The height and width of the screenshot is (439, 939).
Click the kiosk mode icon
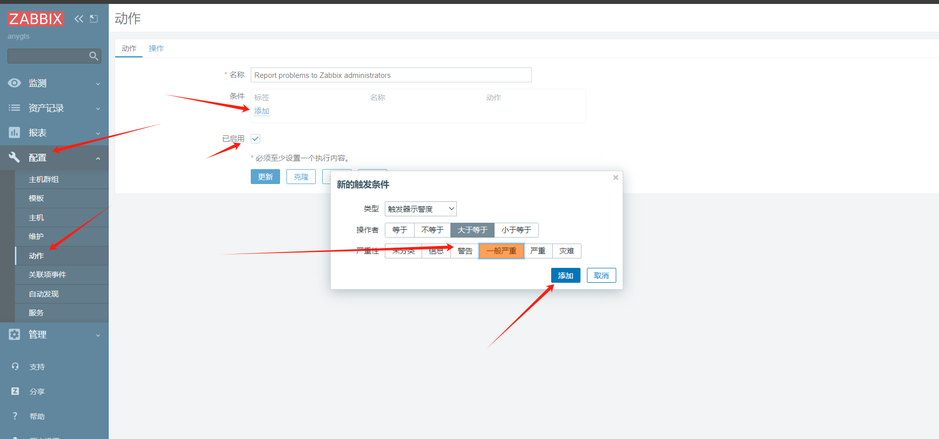pyautogui.click(x=94, y=19)
